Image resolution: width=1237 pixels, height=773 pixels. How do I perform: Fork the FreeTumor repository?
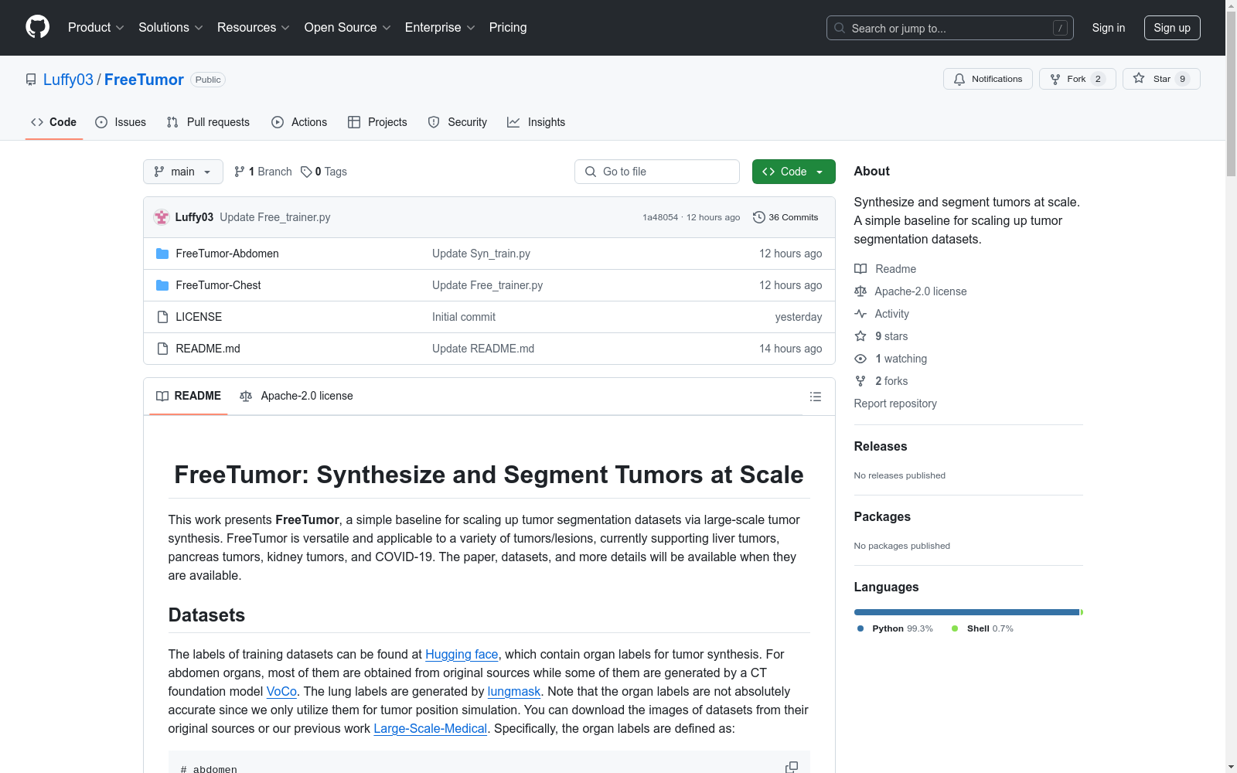(1078, 79)
